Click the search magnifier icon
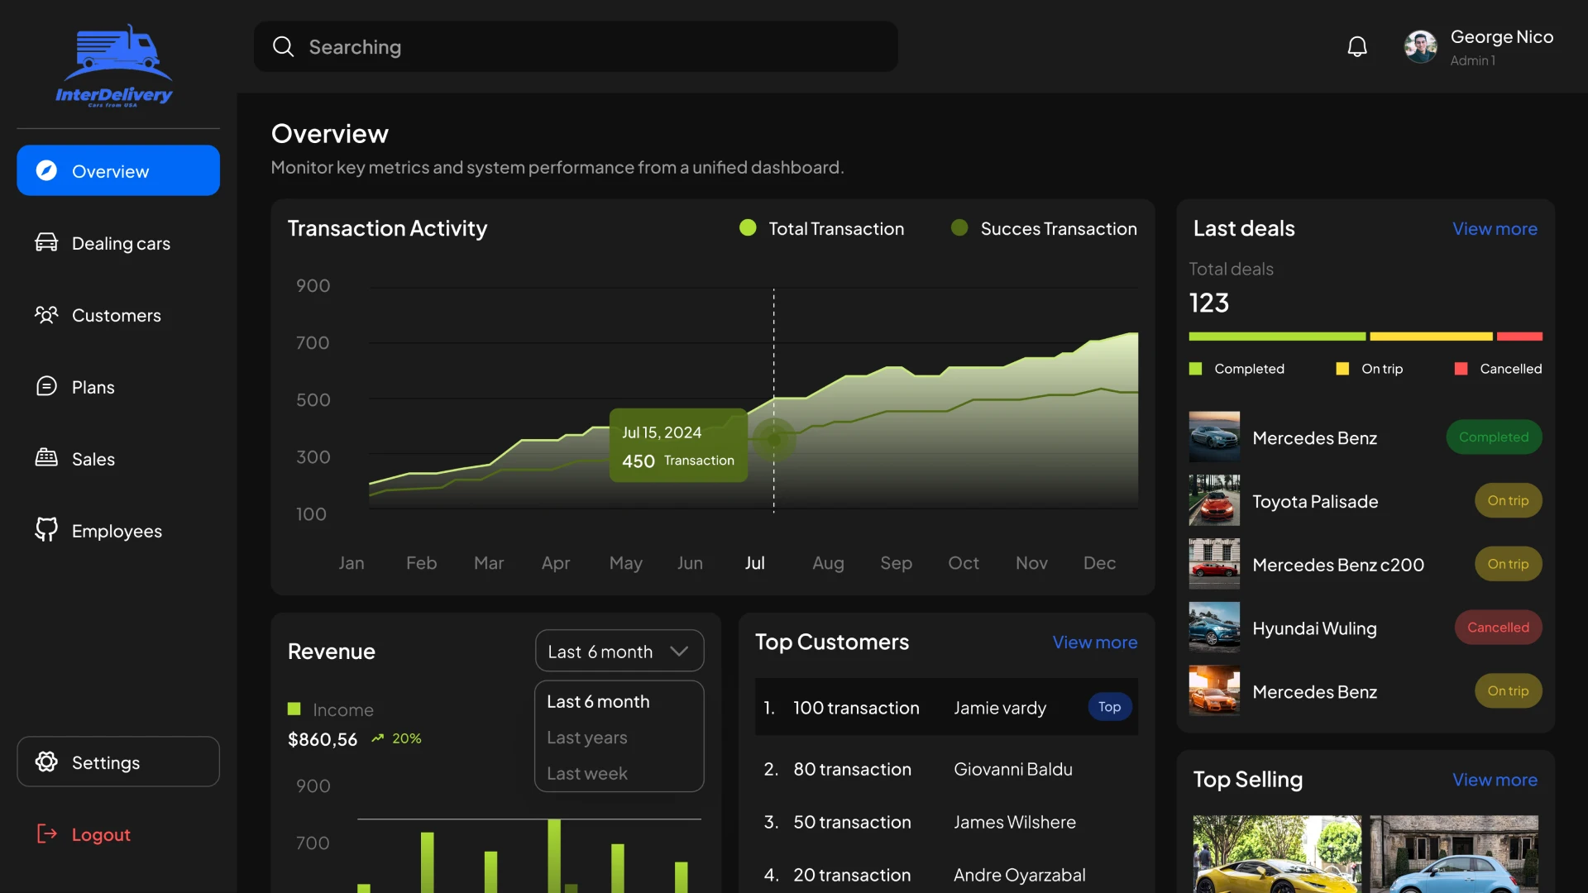The width and height of the screenshot is (1588, 893). coord(283,47)
